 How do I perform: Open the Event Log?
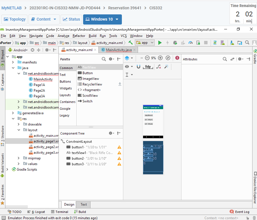239,212
